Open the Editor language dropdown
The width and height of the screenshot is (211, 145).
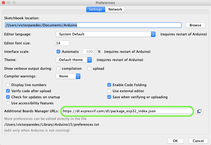[105, 34]
